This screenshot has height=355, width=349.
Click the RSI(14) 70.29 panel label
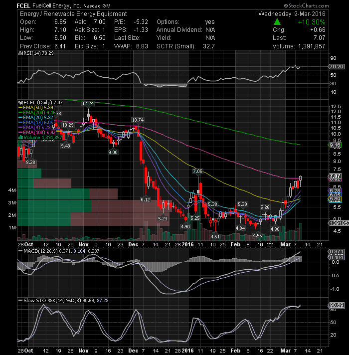point(36,53)
